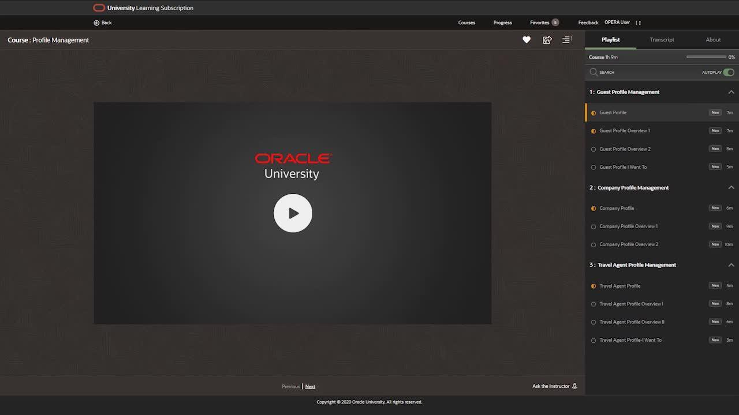Select the Company Profile Overview 1 lesson

[628, 226]
